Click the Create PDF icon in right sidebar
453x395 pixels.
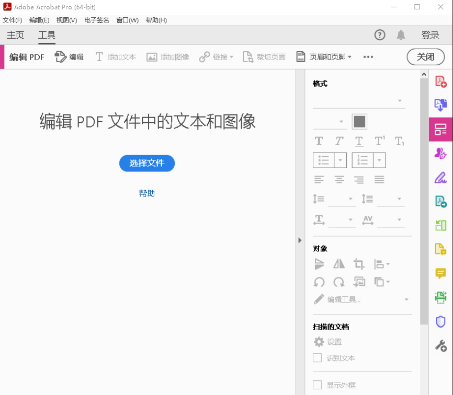440,82
